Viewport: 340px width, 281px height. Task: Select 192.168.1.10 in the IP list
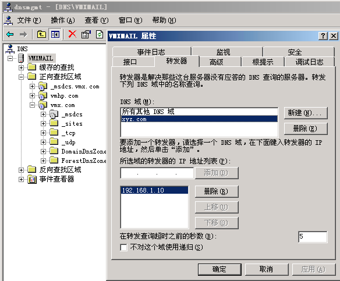click(154, 190)
